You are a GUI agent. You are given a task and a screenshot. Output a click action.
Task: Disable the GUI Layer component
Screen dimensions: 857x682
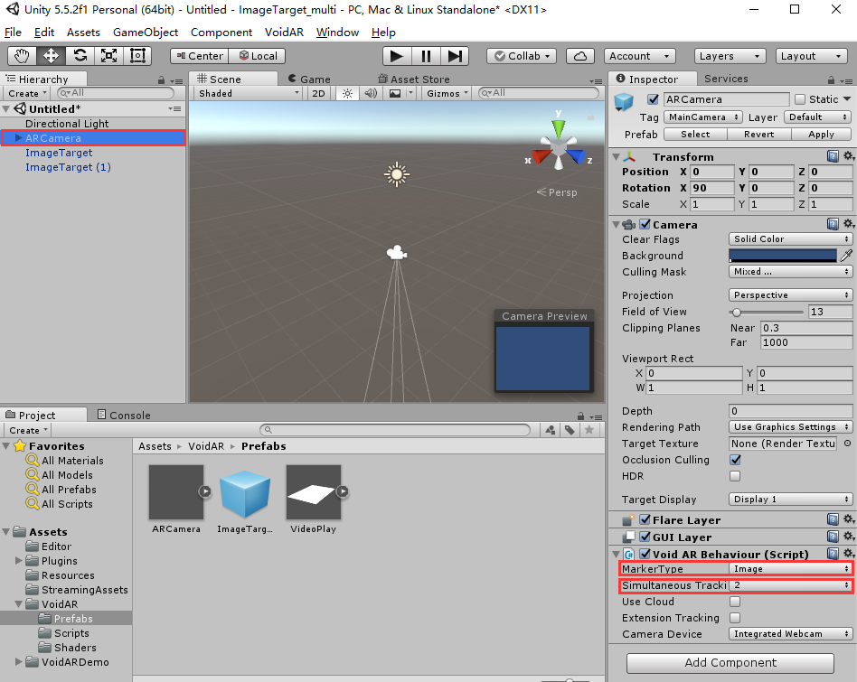645,537
